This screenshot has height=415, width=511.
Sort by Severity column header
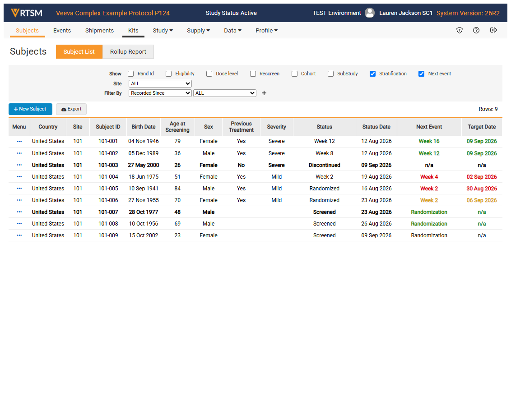coord(276,127)
